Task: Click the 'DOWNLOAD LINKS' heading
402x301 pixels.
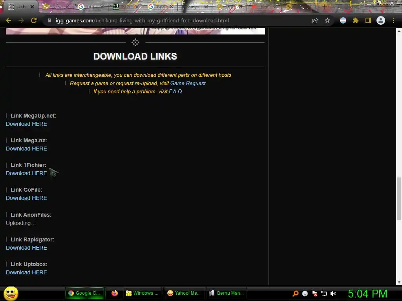Action: (x=135, y=56)
